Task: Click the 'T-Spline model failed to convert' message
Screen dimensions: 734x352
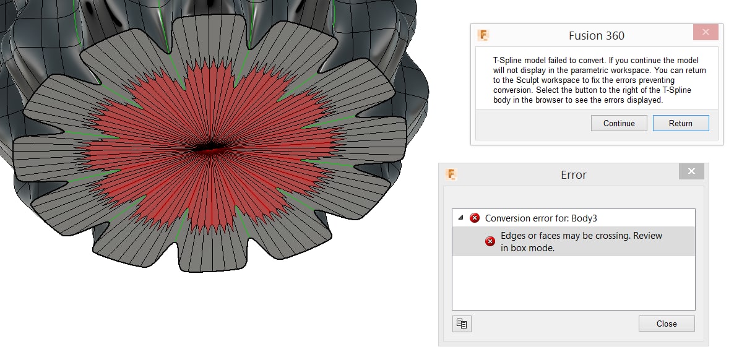Action: [599, 80]
